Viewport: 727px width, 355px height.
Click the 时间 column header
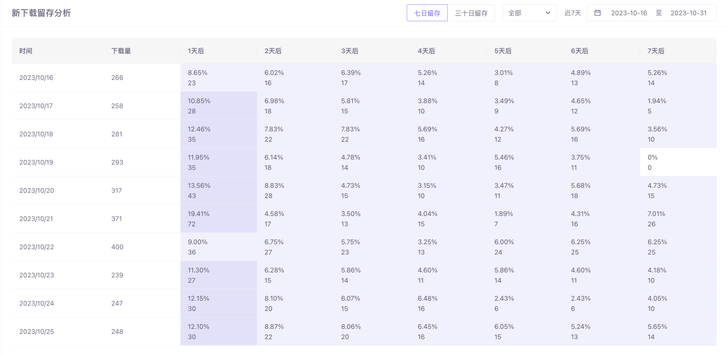[x=26, y=51]
